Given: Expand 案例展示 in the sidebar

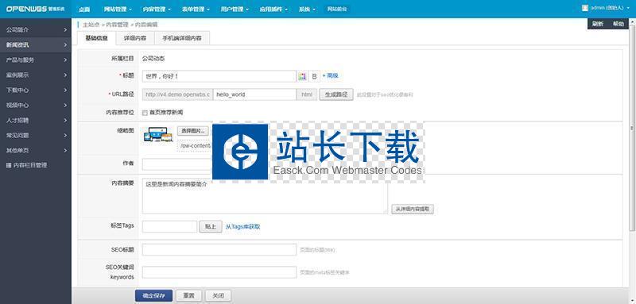Looking at the screenshot, I should 36,75.
